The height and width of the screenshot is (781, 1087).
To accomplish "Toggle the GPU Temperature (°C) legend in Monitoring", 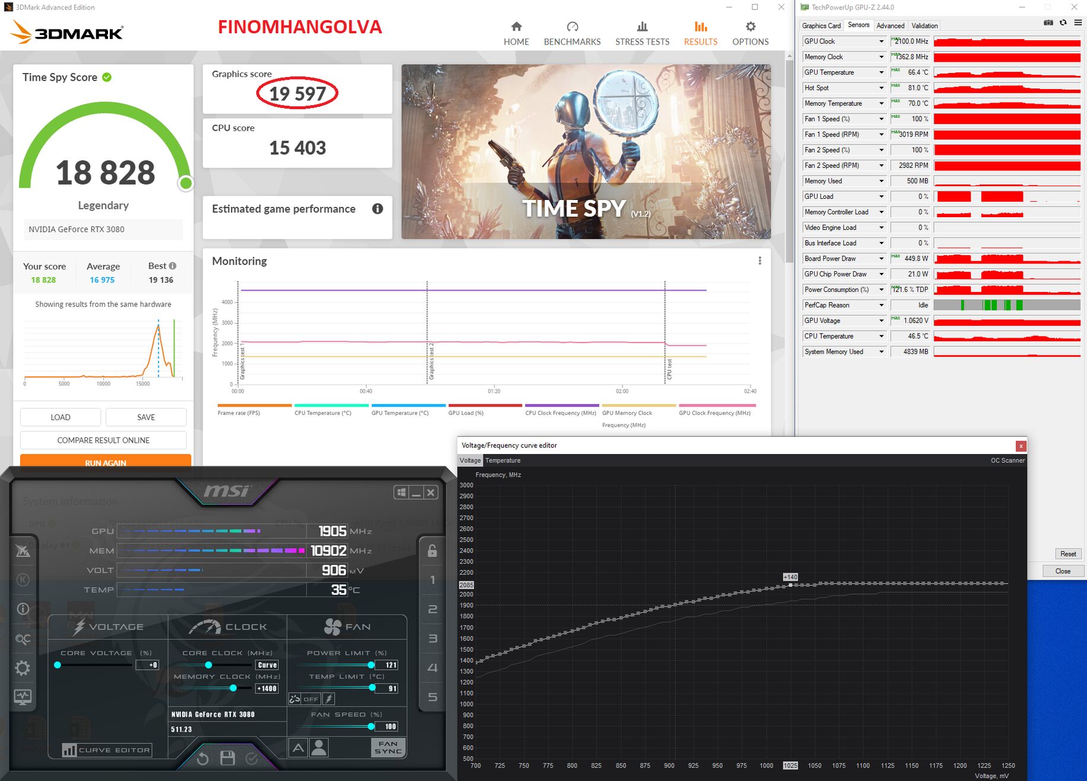I will [408, 410].
